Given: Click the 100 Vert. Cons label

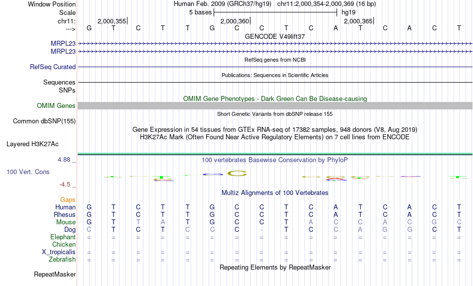Looking at the screenshot, I should [x=28, y=172].
